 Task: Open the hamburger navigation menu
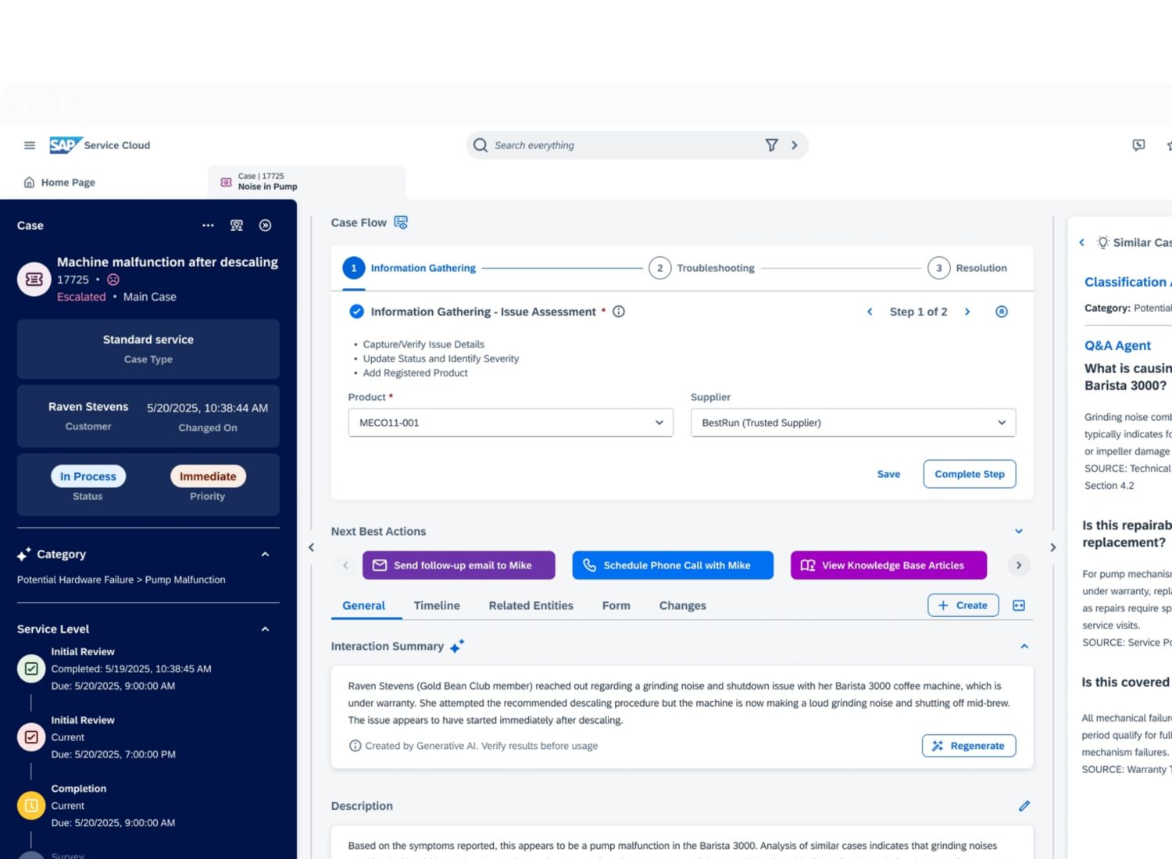click(30, 145)
